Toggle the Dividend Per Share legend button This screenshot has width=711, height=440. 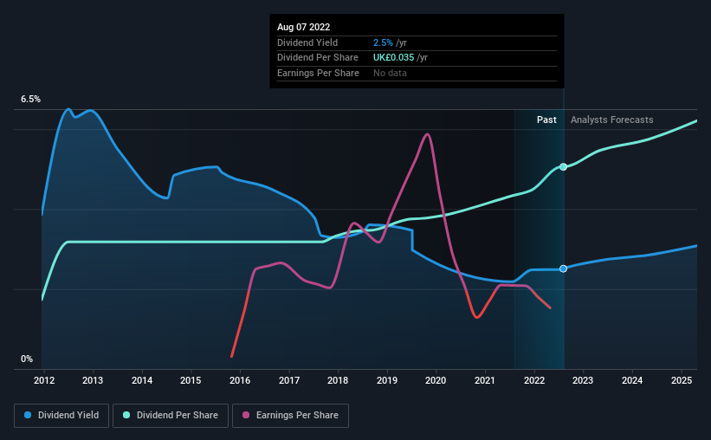click(x=171, y=416)
